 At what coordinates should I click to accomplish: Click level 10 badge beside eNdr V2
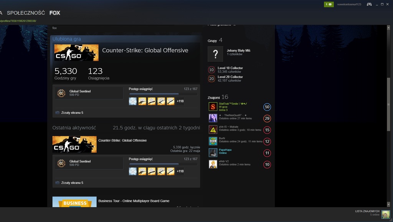coord(267,164)
